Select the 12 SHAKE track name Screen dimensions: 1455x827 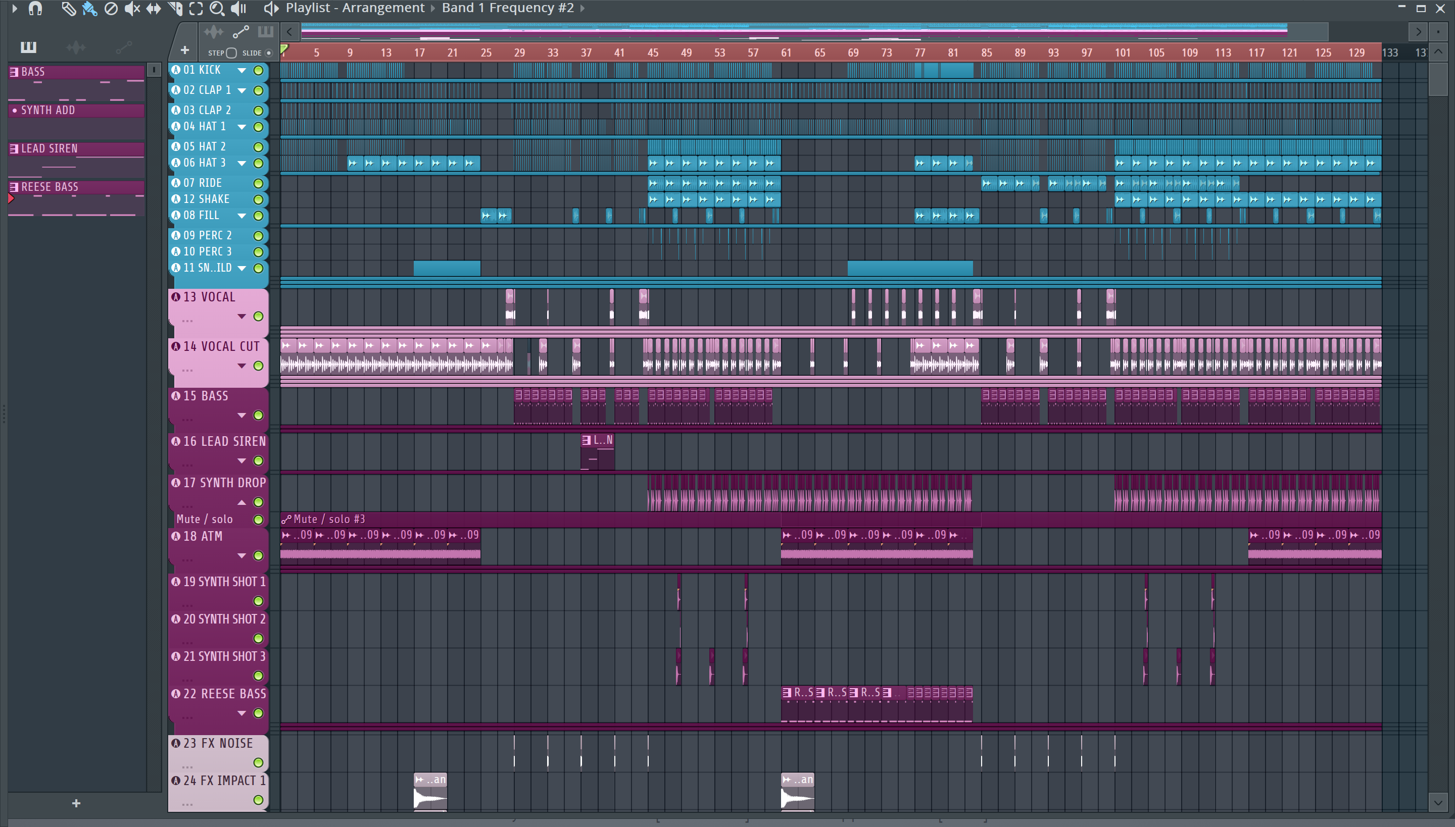pos(206,199)
